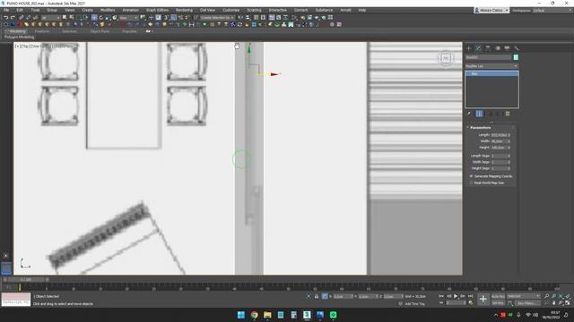Collapse the Parameters rollout
The image size is (574, 322).
click(x=481, y=128)
